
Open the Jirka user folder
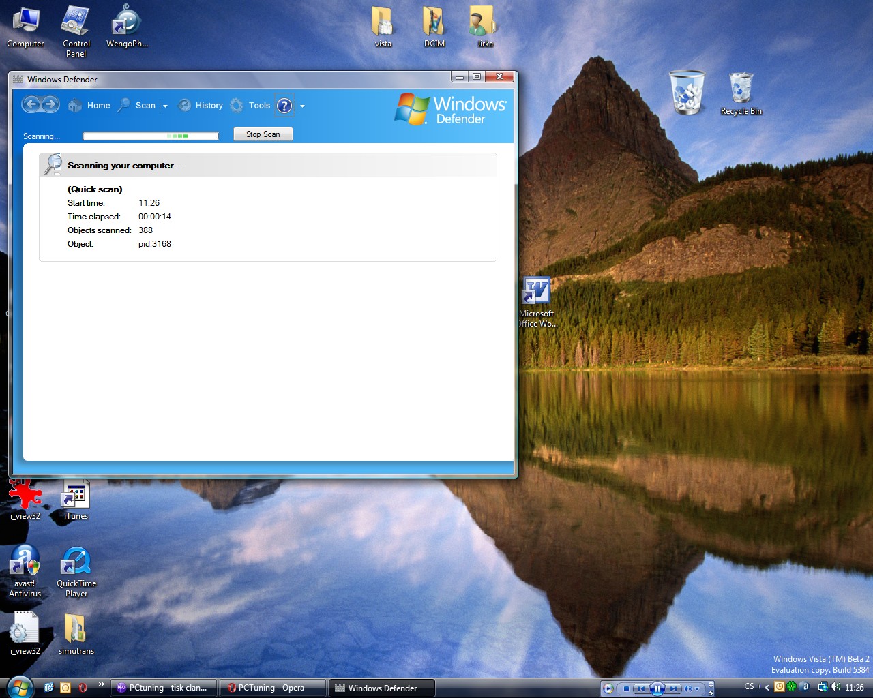coord(484,27)
